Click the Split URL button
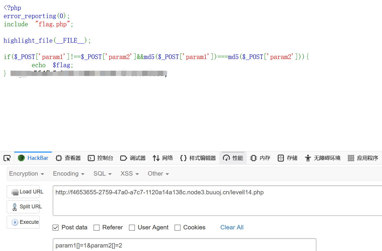382x251 pixels. tap(23, 207)
